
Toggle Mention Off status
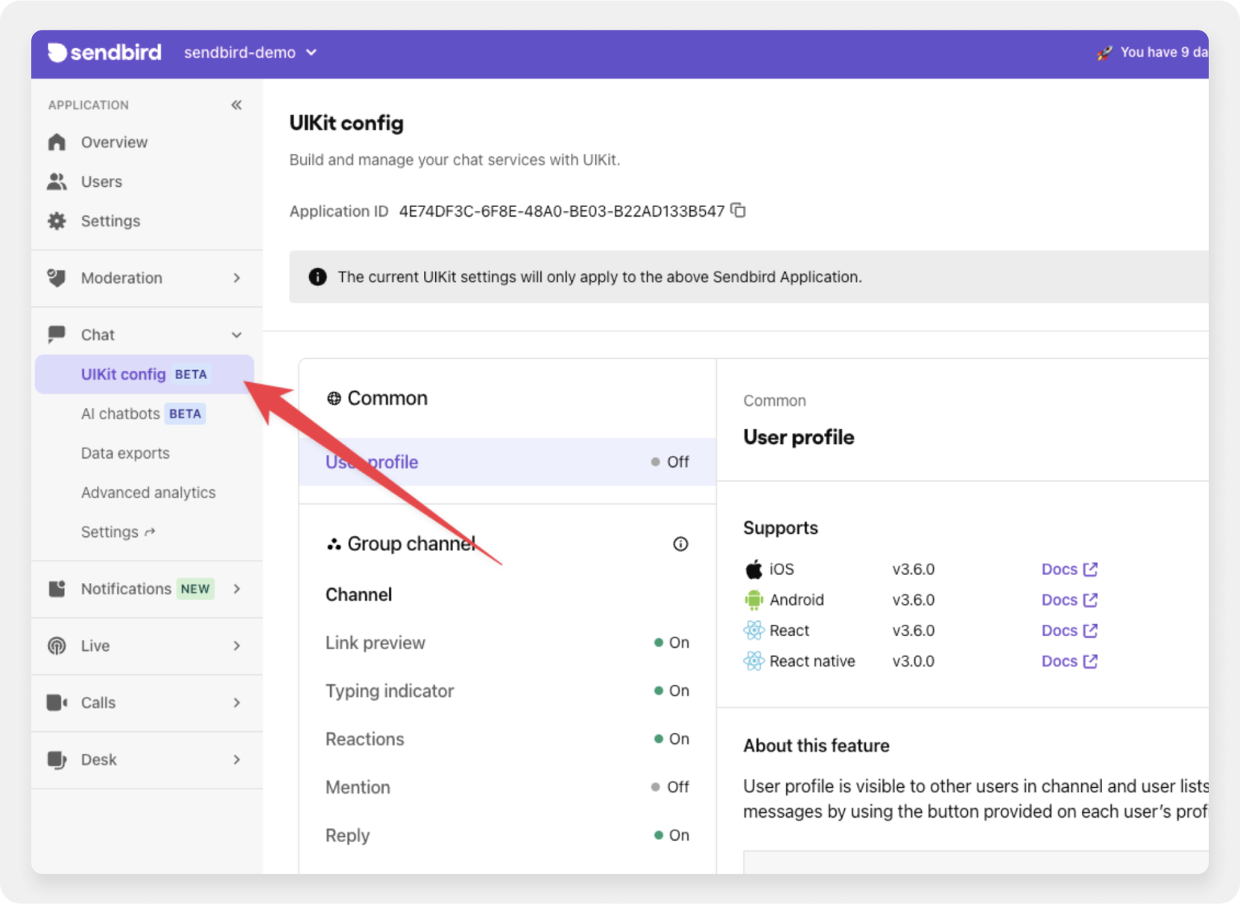coord(670,787)
